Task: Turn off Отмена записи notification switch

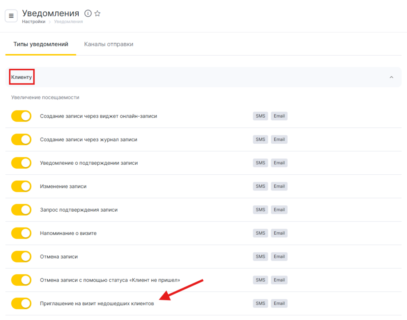Action: (21, 256)
